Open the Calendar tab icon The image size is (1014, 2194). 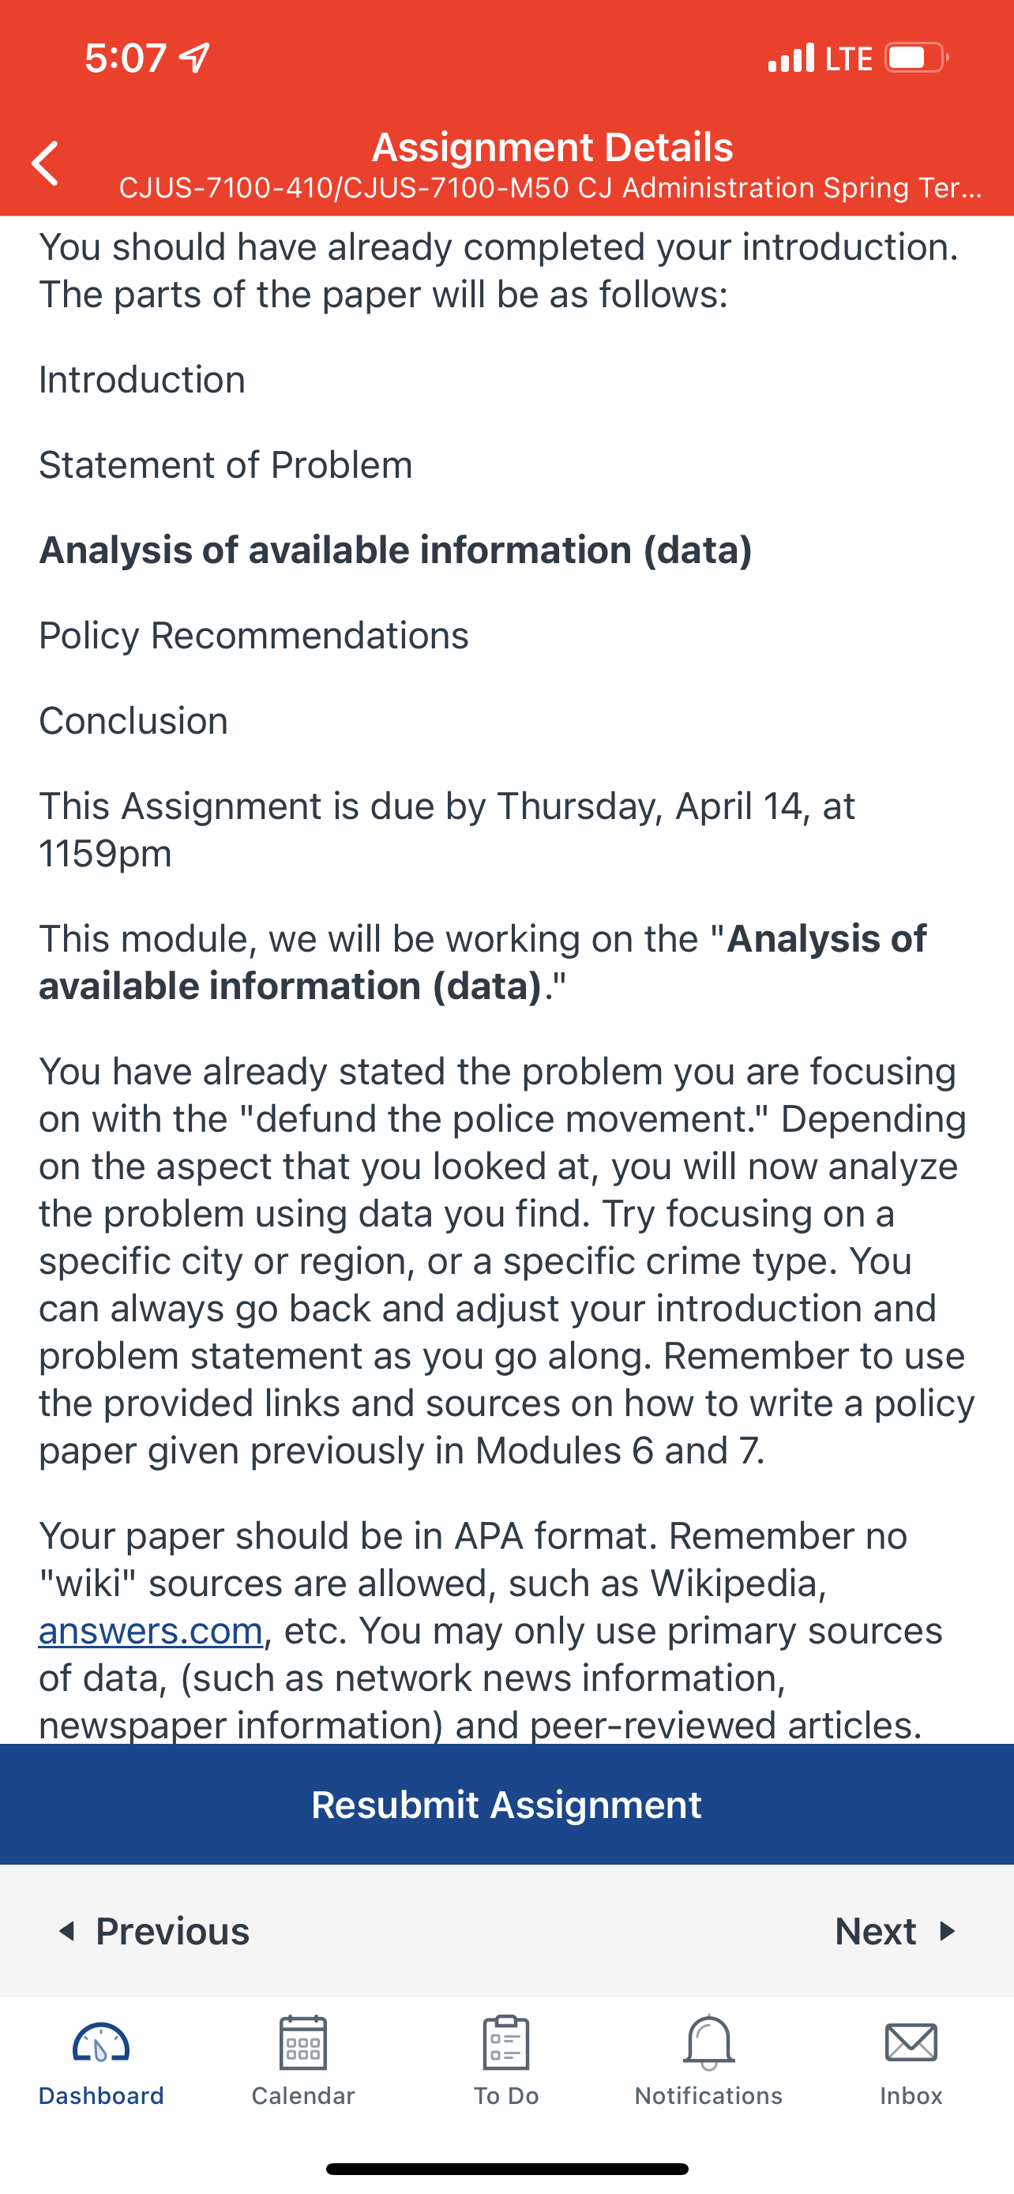tap(303, 2043)
